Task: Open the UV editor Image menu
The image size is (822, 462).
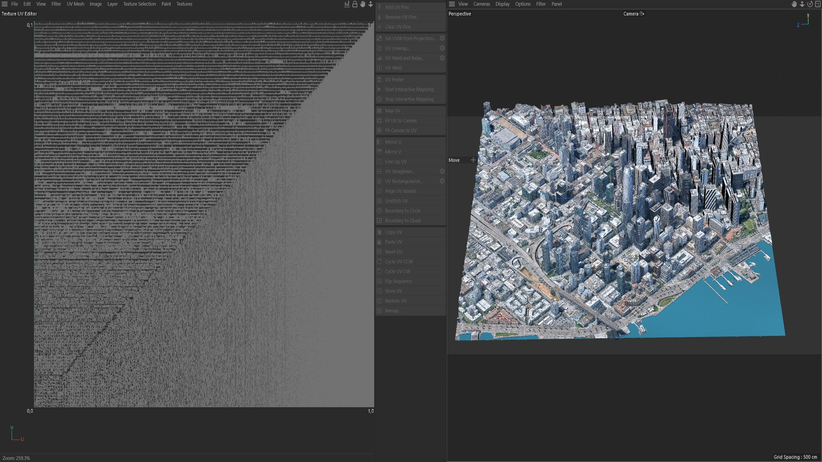Action: click(96, 4)
